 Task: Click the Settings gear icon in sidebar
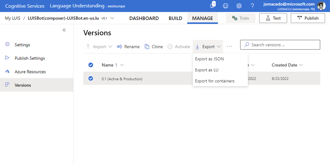coord(7,45)
